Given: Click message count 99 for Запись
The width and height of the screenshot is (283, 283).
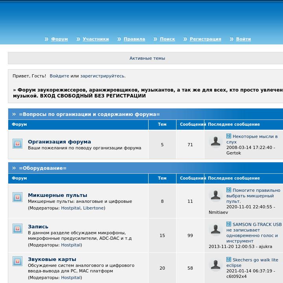Looking at the screenshot, I should pos(190,235).
